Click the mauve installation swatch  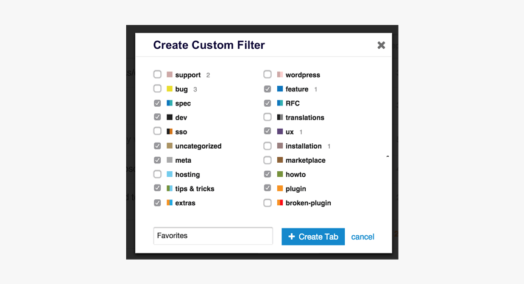(280, 146)
